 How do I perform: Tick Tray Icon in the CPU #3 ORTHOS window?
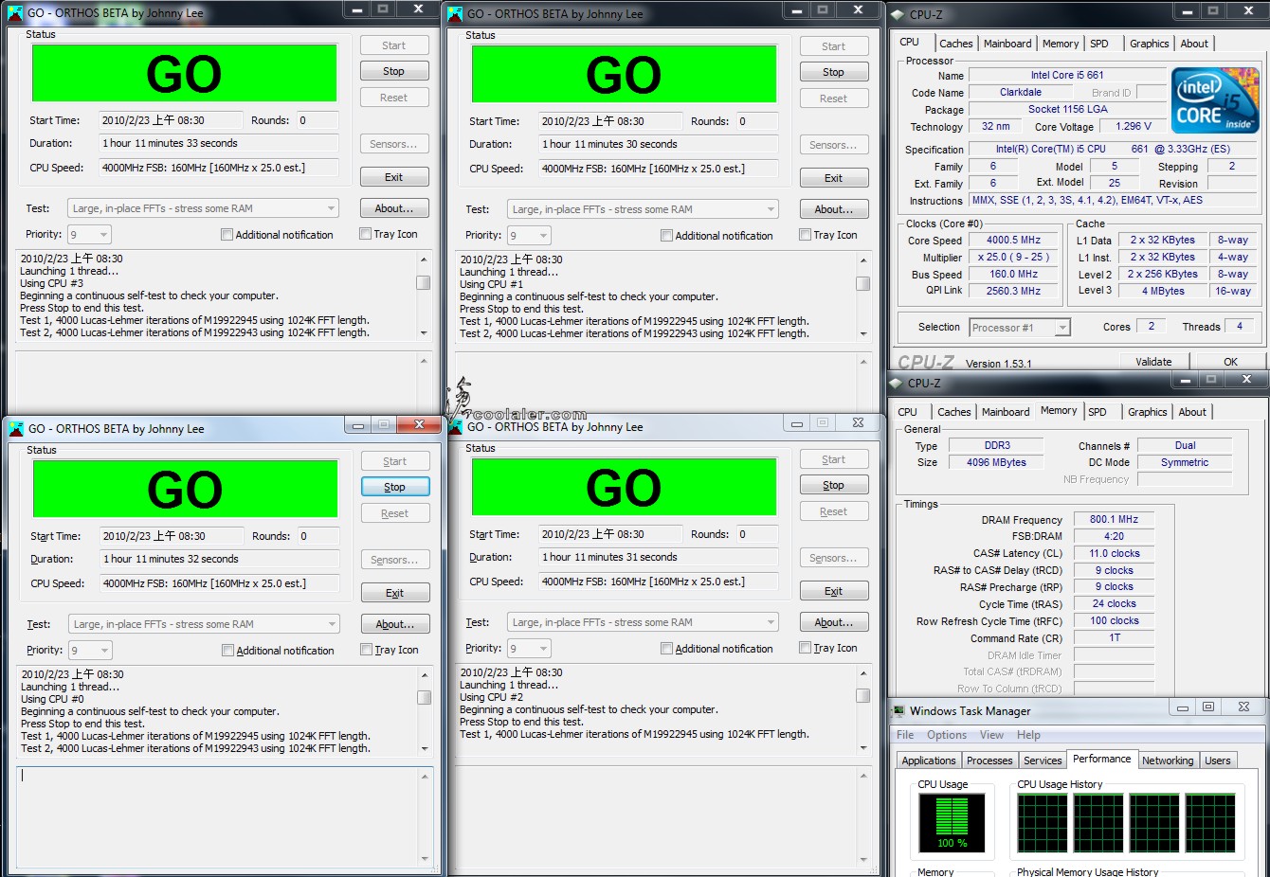[366, 234]
